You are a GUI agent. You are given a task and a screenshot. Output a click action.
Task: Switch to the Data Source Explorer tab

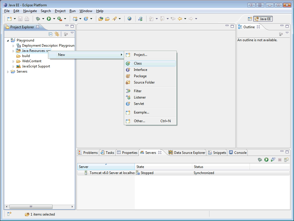pos(187,153)
